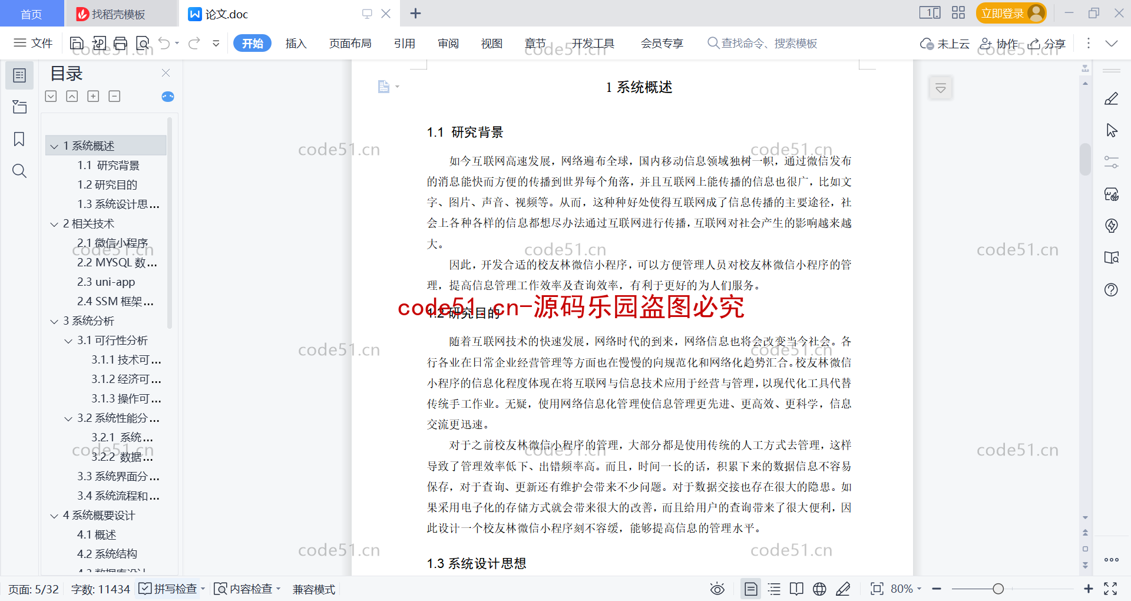The image size is (1131, 601).
Task: Switch to the 首页 tab
Action: 31,14
